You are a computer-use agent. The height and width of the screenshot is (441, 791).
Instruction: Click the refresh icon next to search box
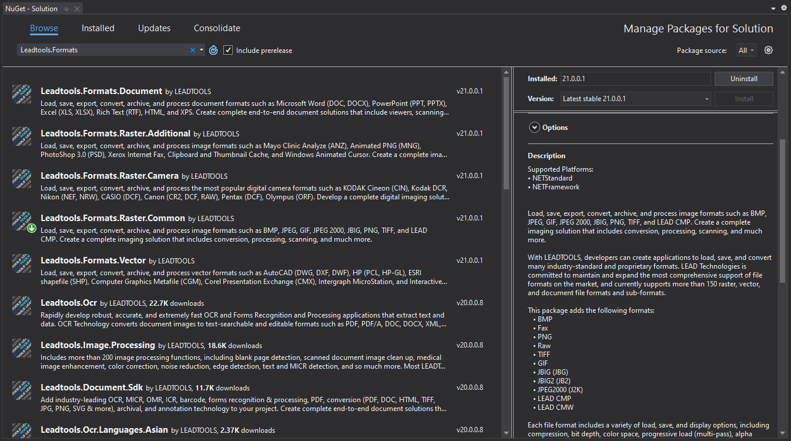(x=213, y=50)
